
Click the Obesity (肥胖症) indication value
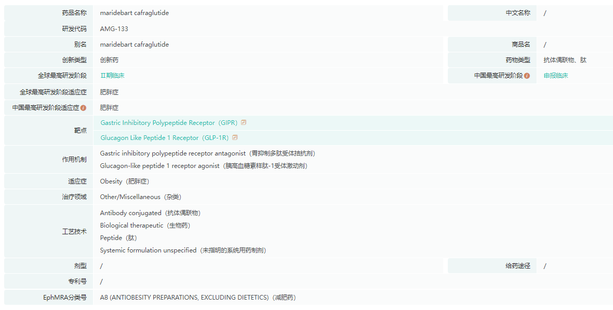click(x=124, y=181)
